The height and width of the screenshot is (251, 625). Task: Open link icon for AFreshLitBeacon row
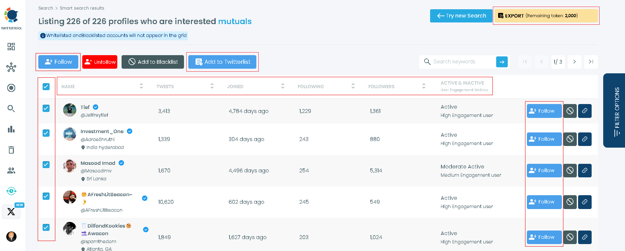pos(585,202)
